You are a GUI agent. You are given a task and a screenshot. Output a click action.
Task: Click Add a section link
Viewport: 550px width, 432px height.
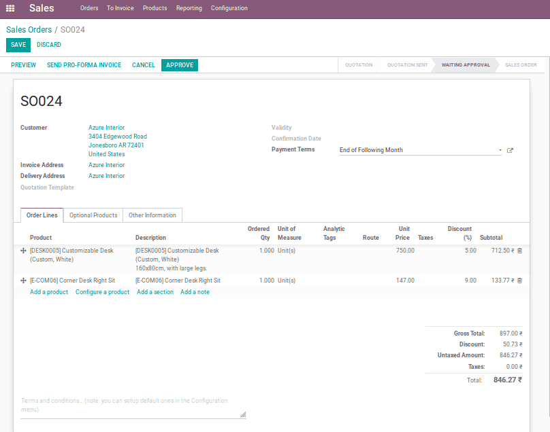[x=155, y=292]
